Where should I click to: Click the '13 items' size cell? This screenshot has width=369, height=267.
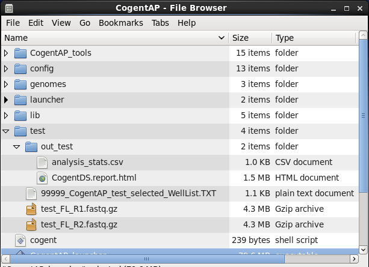pos(253,69)
